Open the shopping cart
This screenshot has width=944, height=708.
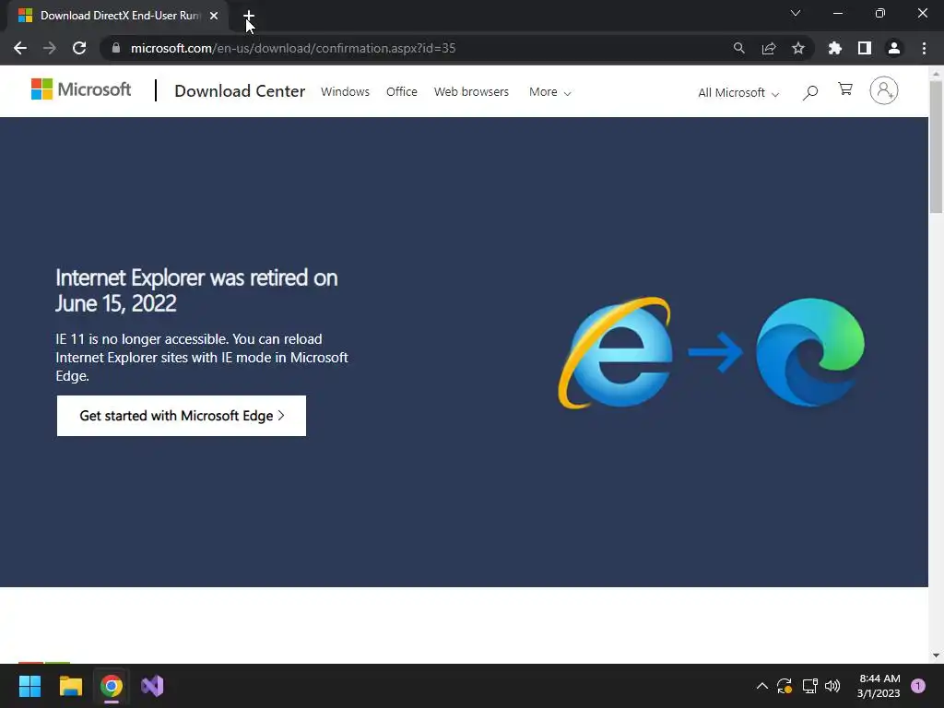click(845, 89)
